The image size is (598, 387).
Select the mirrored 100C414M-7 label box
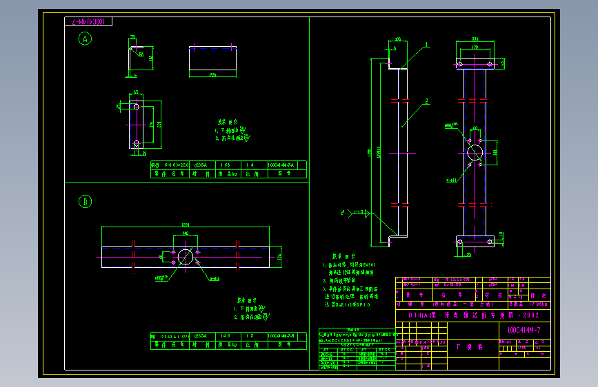point(88,22)
